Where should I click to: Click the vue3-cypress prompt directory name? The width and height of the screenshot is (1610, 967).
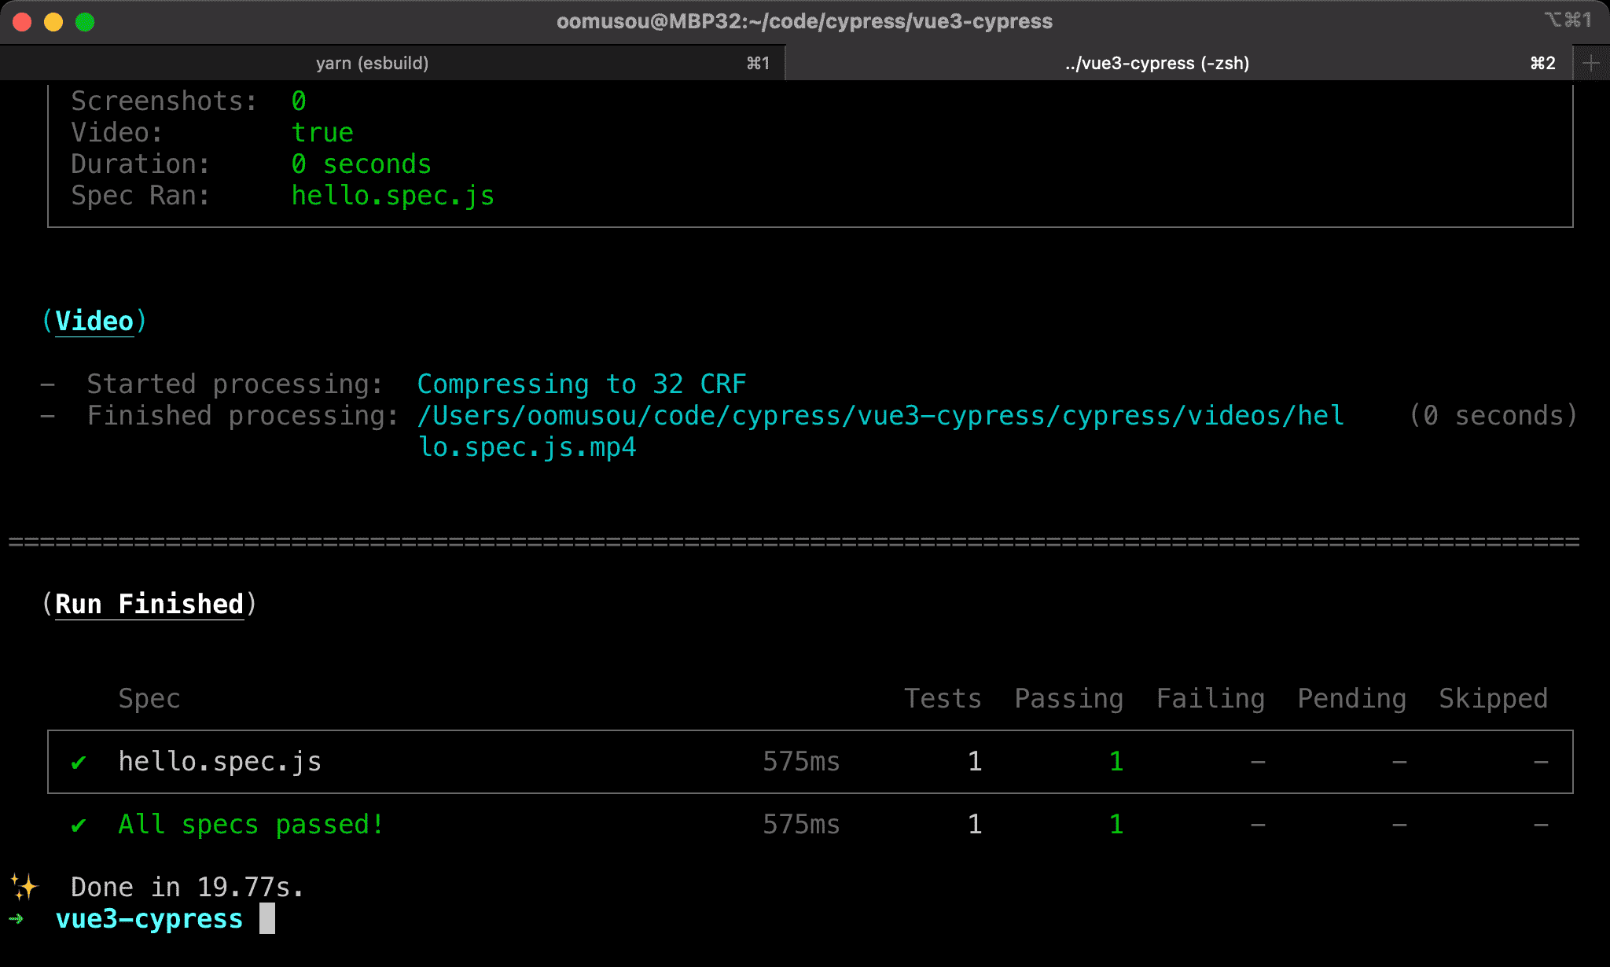click(149, 918)
